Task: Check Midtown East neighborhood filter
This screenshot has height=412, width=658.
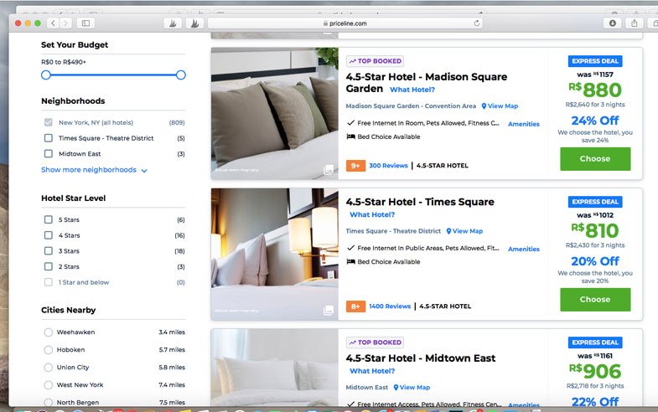Action: pyautogui.click(x=49, y=153)
